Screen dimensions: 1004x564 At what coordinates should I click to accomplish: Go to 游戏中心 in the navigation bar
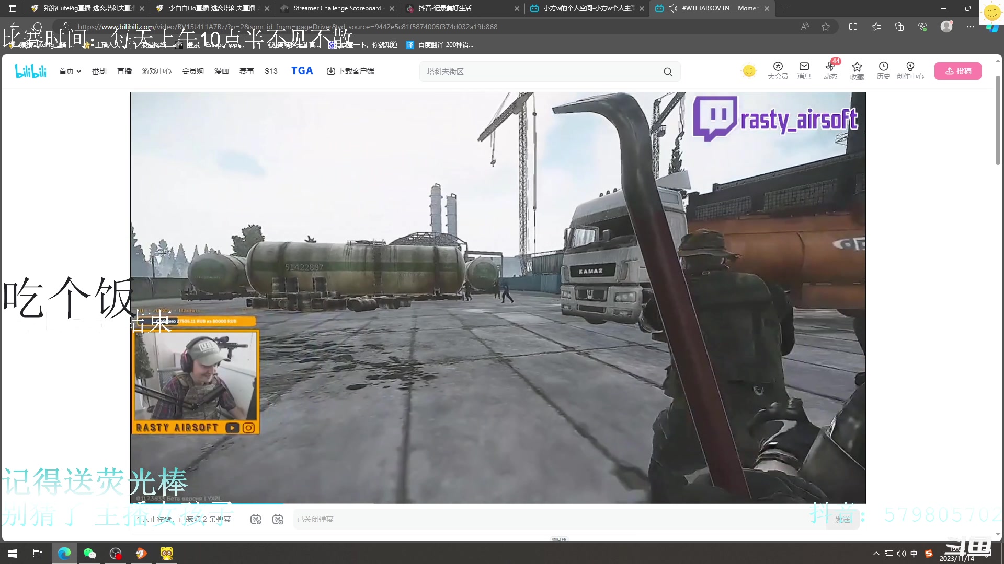pyautogui.click(x=157, y=71)
